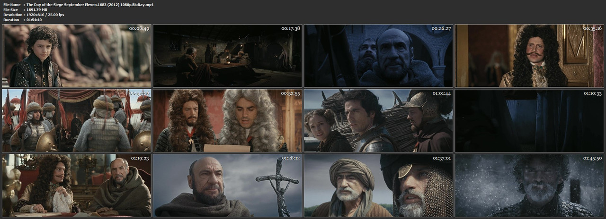Screen dimensions: 606x219
Task: Open the thumbnail at 00:52:55
Action: pyautogui.click(x=227, y=120)
